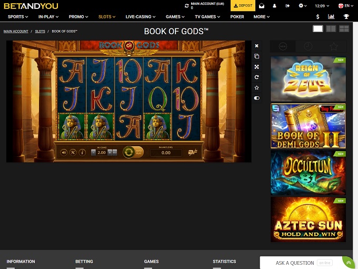The width and height of the screenshot is (358, 269).
Task: Open the trophy icon in navigation
Action: (346, 16)
